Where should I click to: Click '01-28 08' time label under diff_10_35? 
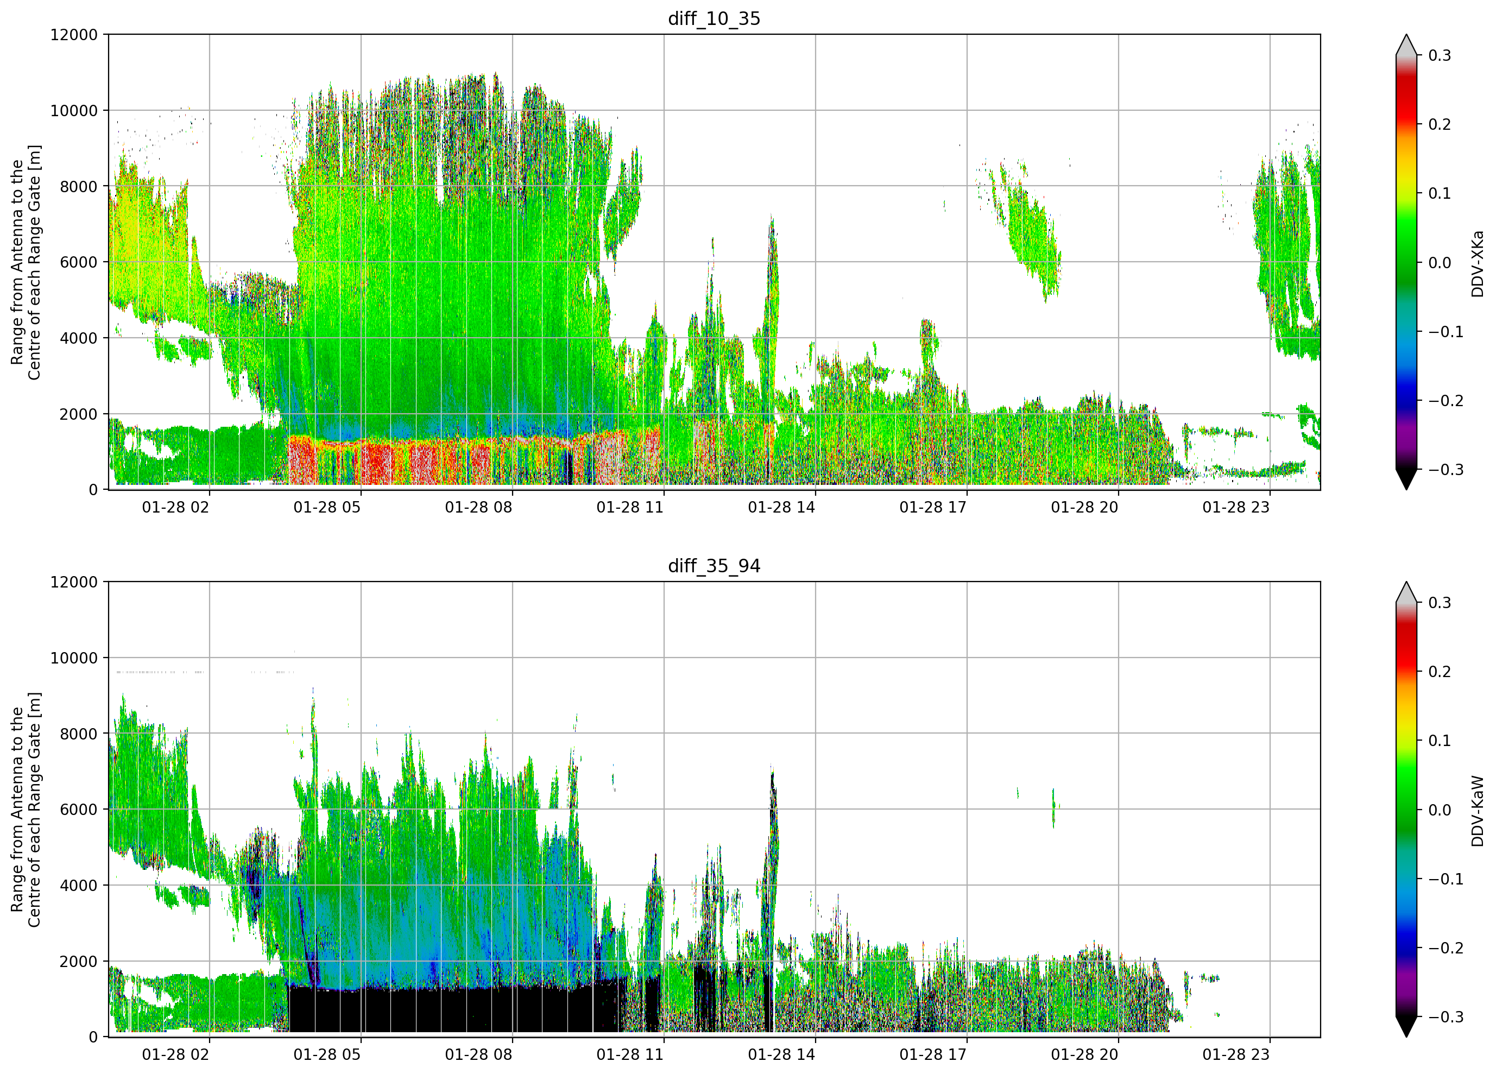coord(478,507)
